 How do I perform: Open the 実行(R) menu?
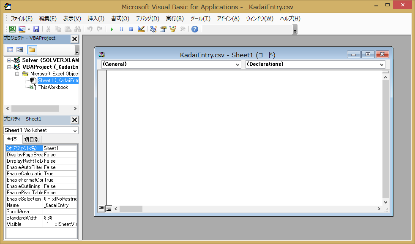tap(175, 19)
